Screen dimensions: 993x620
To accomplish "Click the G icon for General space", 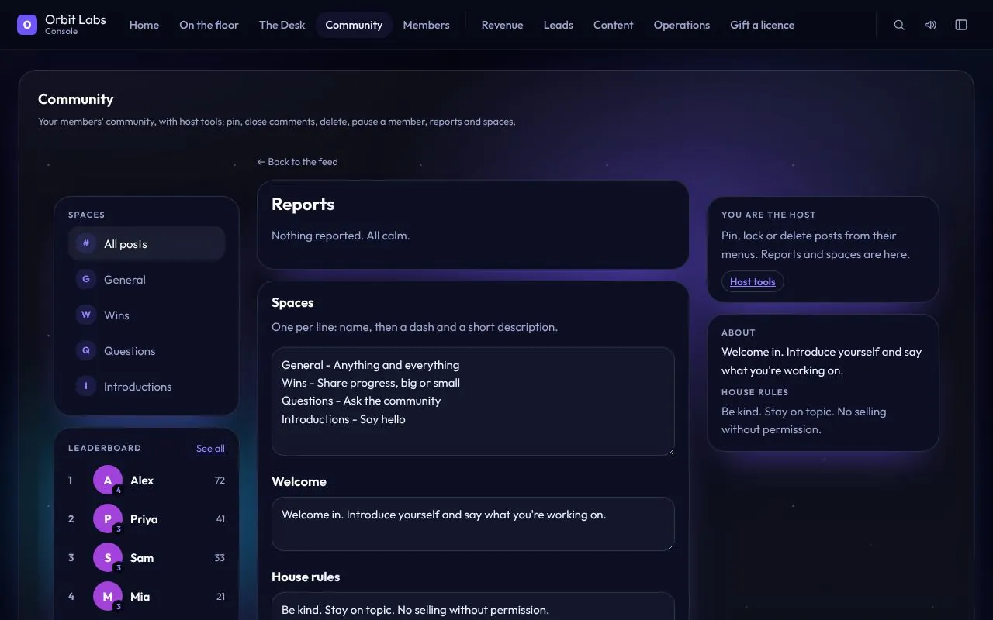I will pos(86,279).
